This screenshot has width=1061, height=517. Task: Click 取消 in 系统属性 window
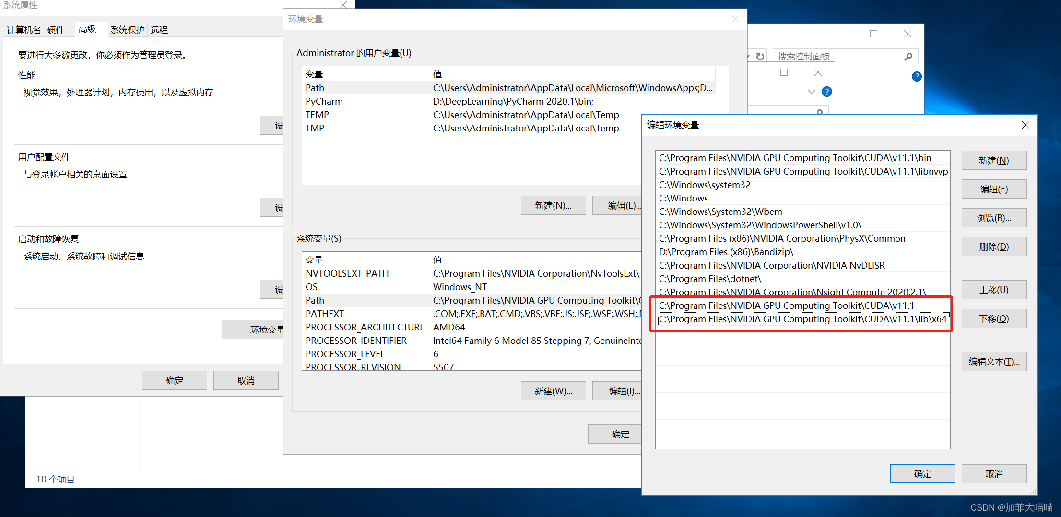point(246,380)
